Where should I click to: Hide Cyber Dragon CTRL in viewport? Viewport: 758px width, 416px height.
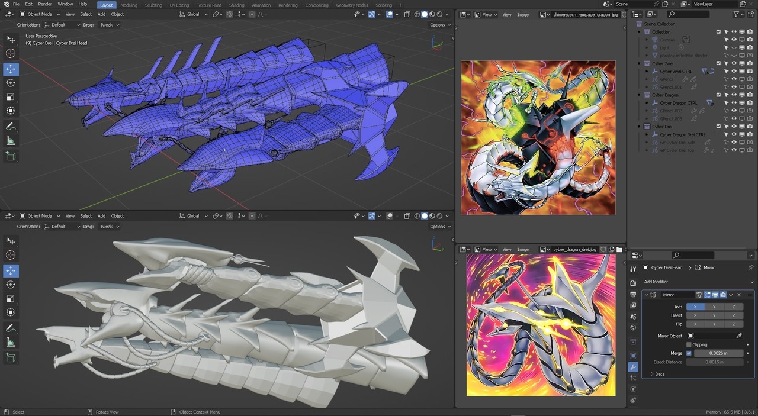734,103
